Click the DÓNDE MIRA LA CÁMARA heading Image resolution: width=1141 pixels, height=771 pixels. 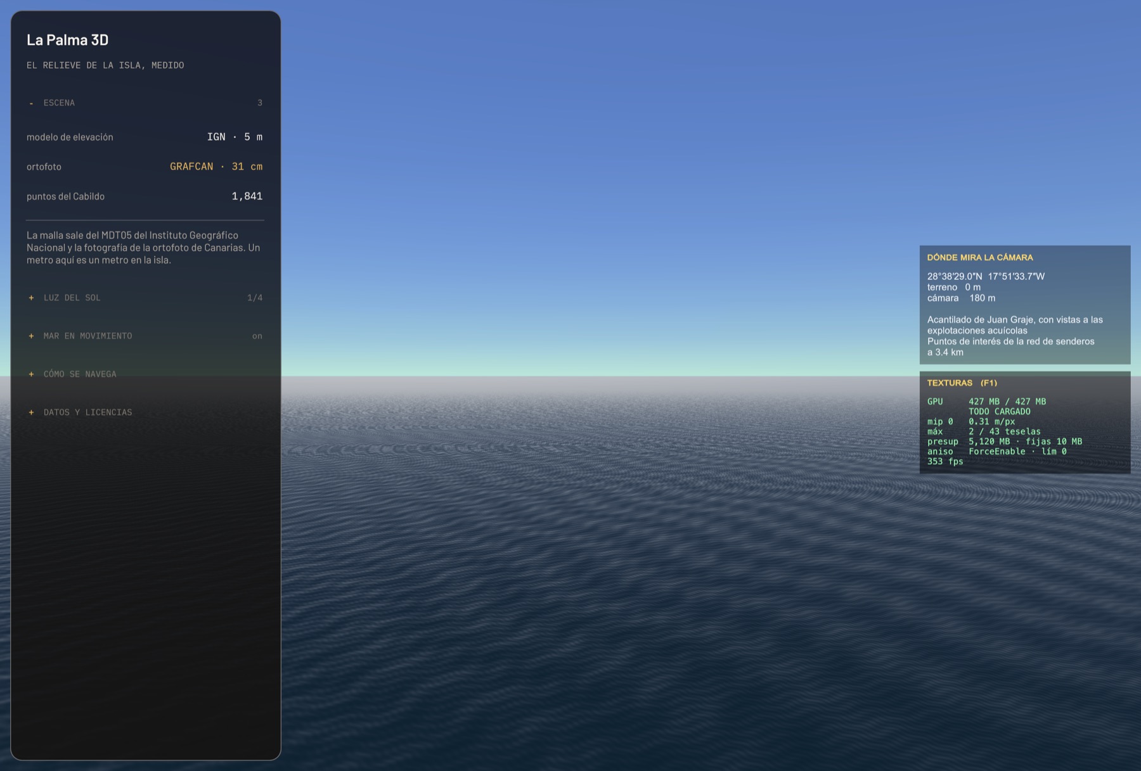[x=980, y=258]
